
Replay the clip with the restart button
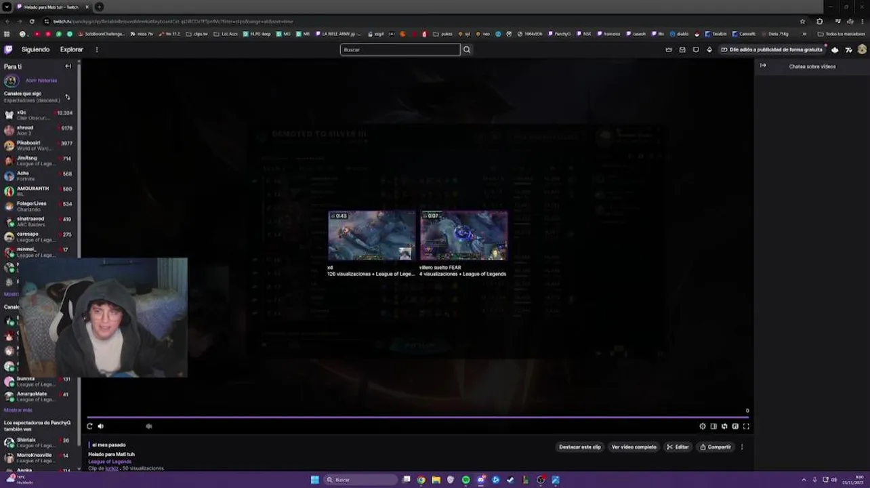89,426
